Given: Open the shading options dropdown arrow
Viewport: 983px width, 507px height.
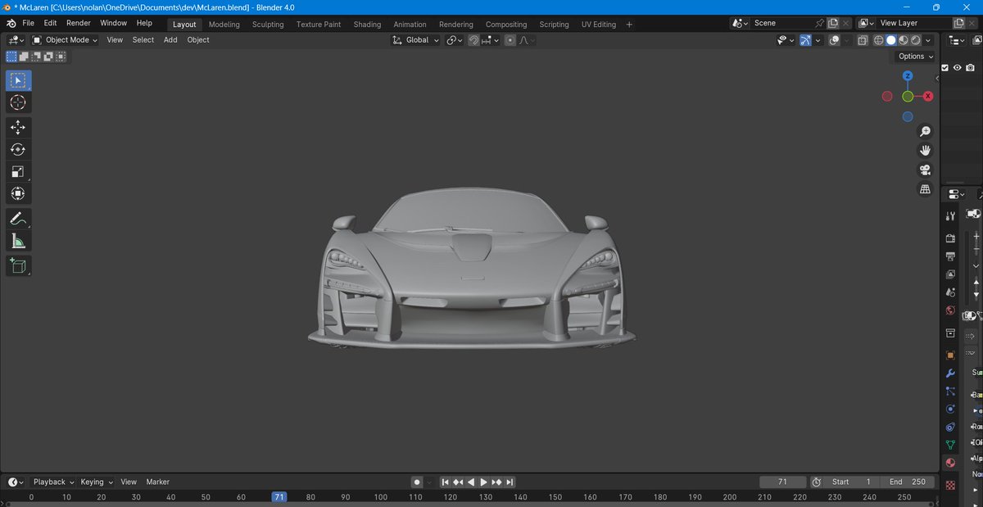Looking at the screenshot, I should 928,40.
